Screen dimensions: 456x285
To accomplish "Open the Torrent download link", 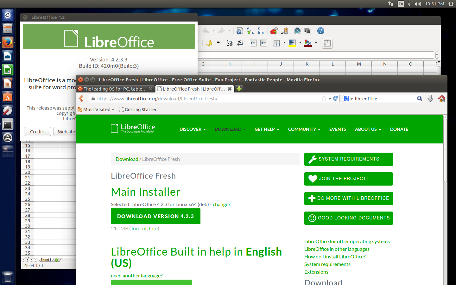I will [139, 228].
